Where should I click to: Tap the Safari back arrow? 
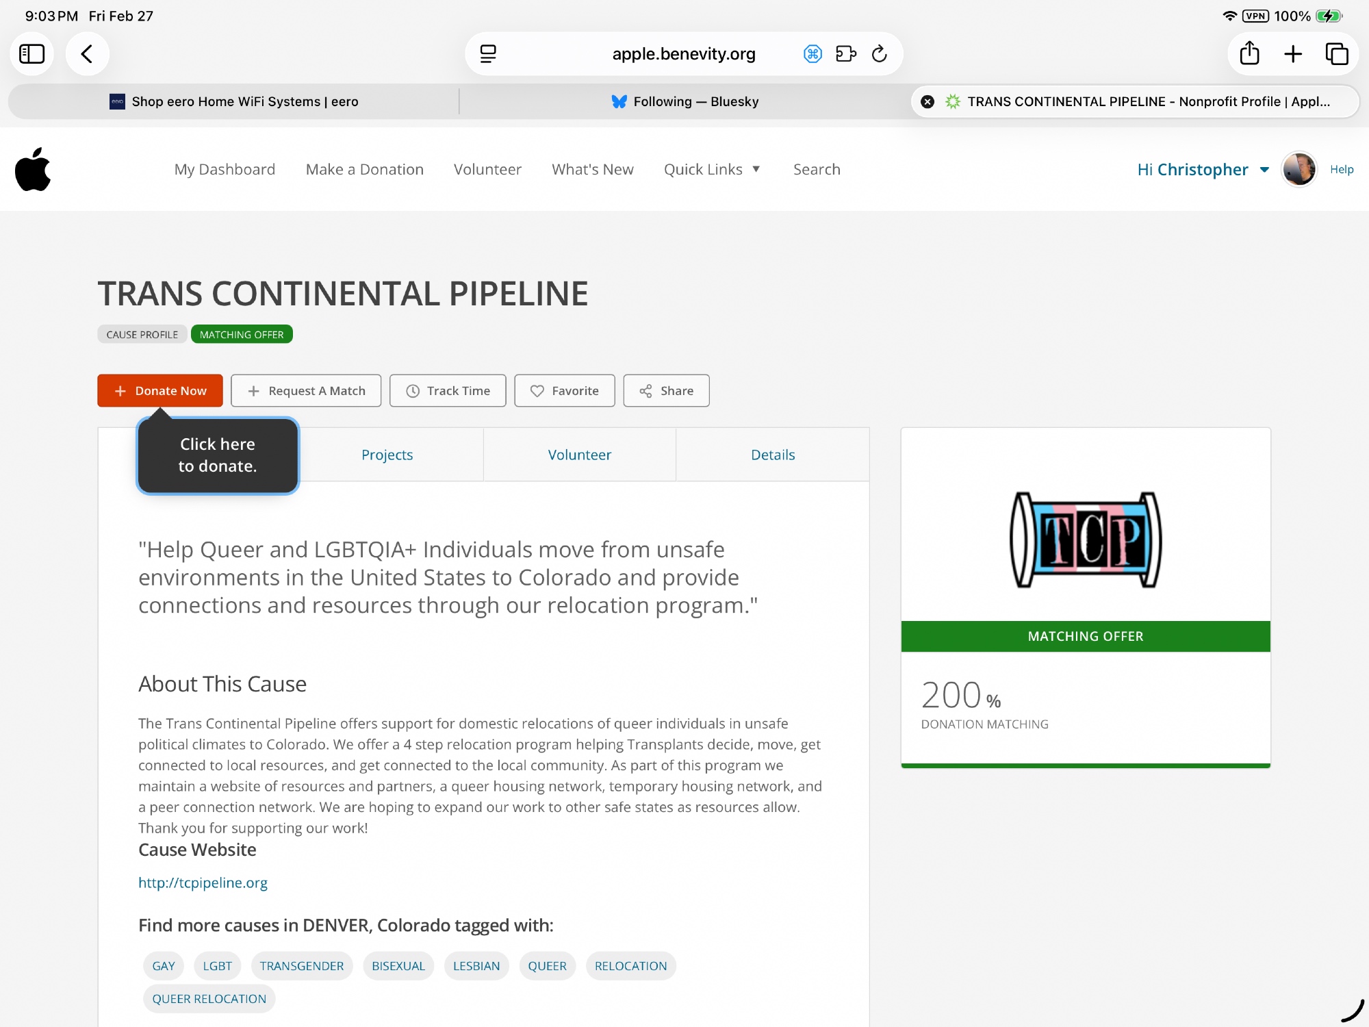(x=87, y=54)
